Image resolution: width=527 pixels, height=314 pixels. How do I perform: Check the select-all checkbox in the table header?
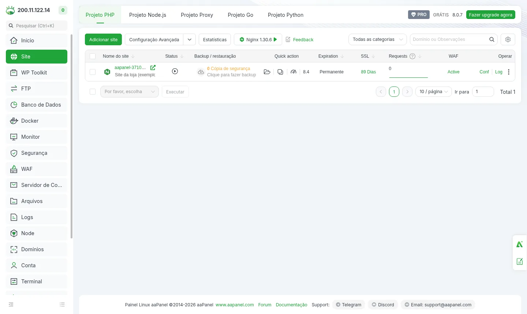[x=93, y=56]
